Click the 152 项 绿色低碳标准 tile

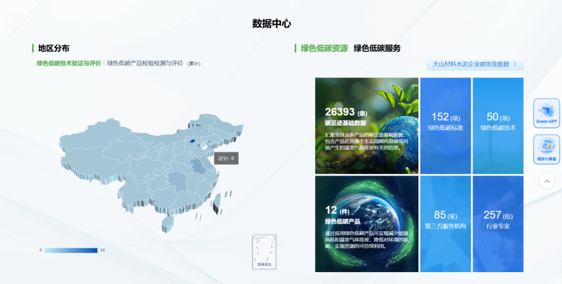445,126
